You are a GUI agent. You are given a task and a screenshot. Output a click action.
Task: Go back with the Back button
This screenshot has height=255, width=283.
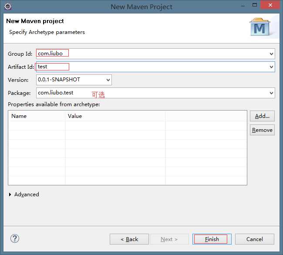pyautogui.click(x=129, y=239)
